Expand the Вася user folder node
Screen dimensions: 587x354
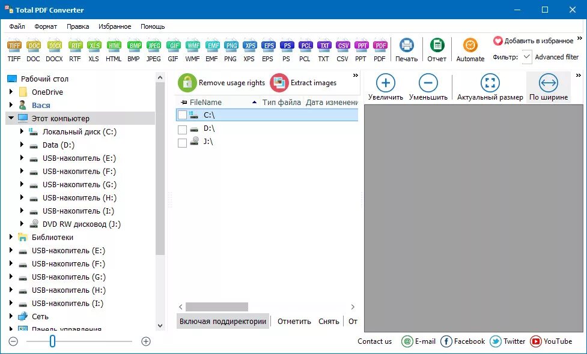click(11, 104)
